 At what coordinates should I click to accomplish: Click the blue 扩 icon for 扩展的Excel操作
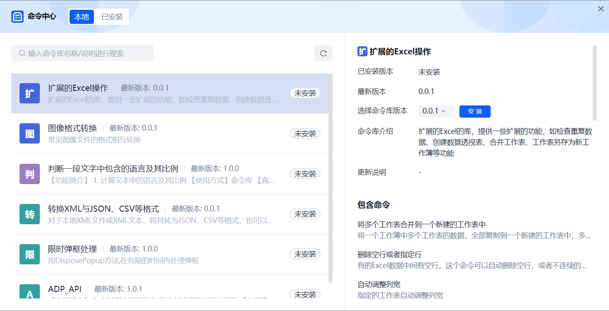tap(30, 93)
